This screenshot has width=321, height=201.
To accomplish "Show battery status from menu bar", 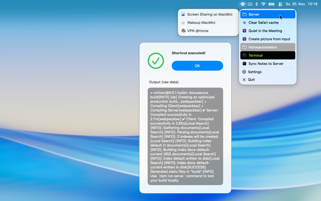I will pos(272,4).
